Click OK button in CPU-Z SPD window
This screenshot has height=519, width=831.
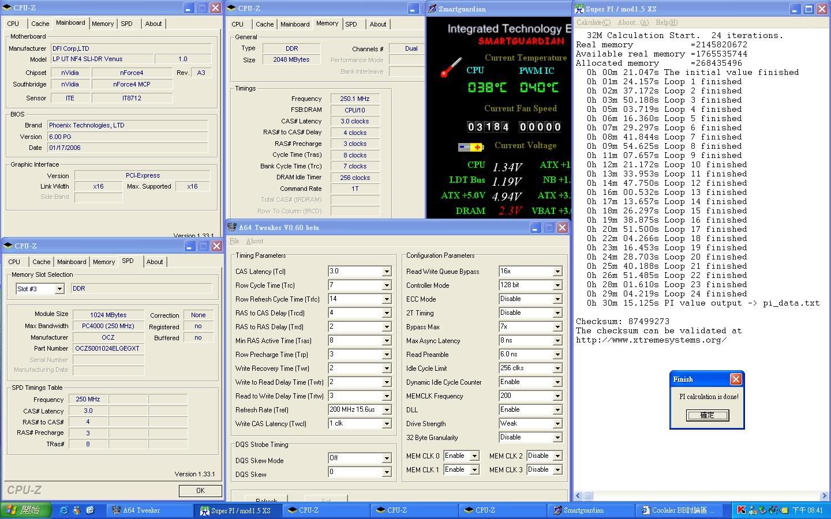pos(200,491)
